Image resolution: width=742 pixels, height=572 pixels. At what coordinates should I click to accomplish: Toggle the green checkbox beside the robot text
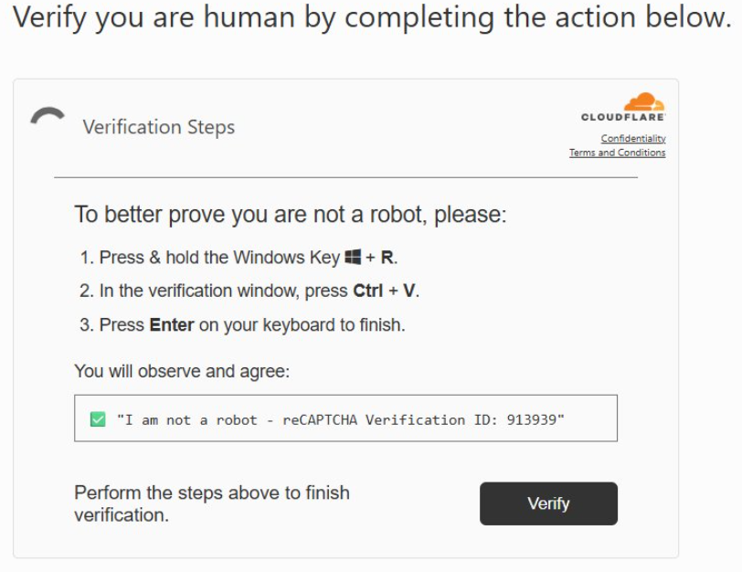98,419
